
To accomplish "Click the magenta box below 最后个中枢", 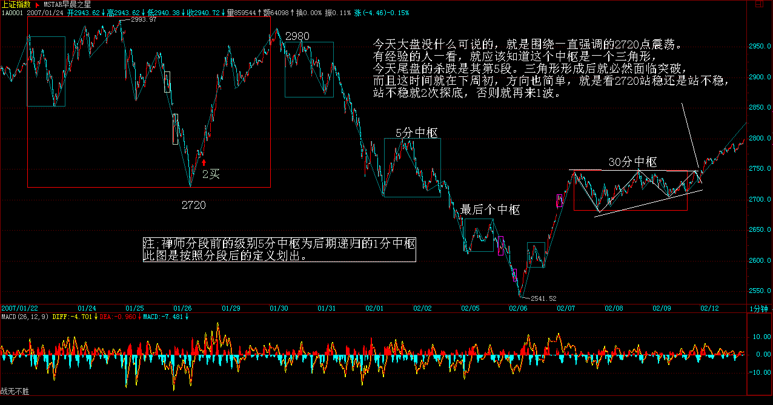I will tap(500, 245).
